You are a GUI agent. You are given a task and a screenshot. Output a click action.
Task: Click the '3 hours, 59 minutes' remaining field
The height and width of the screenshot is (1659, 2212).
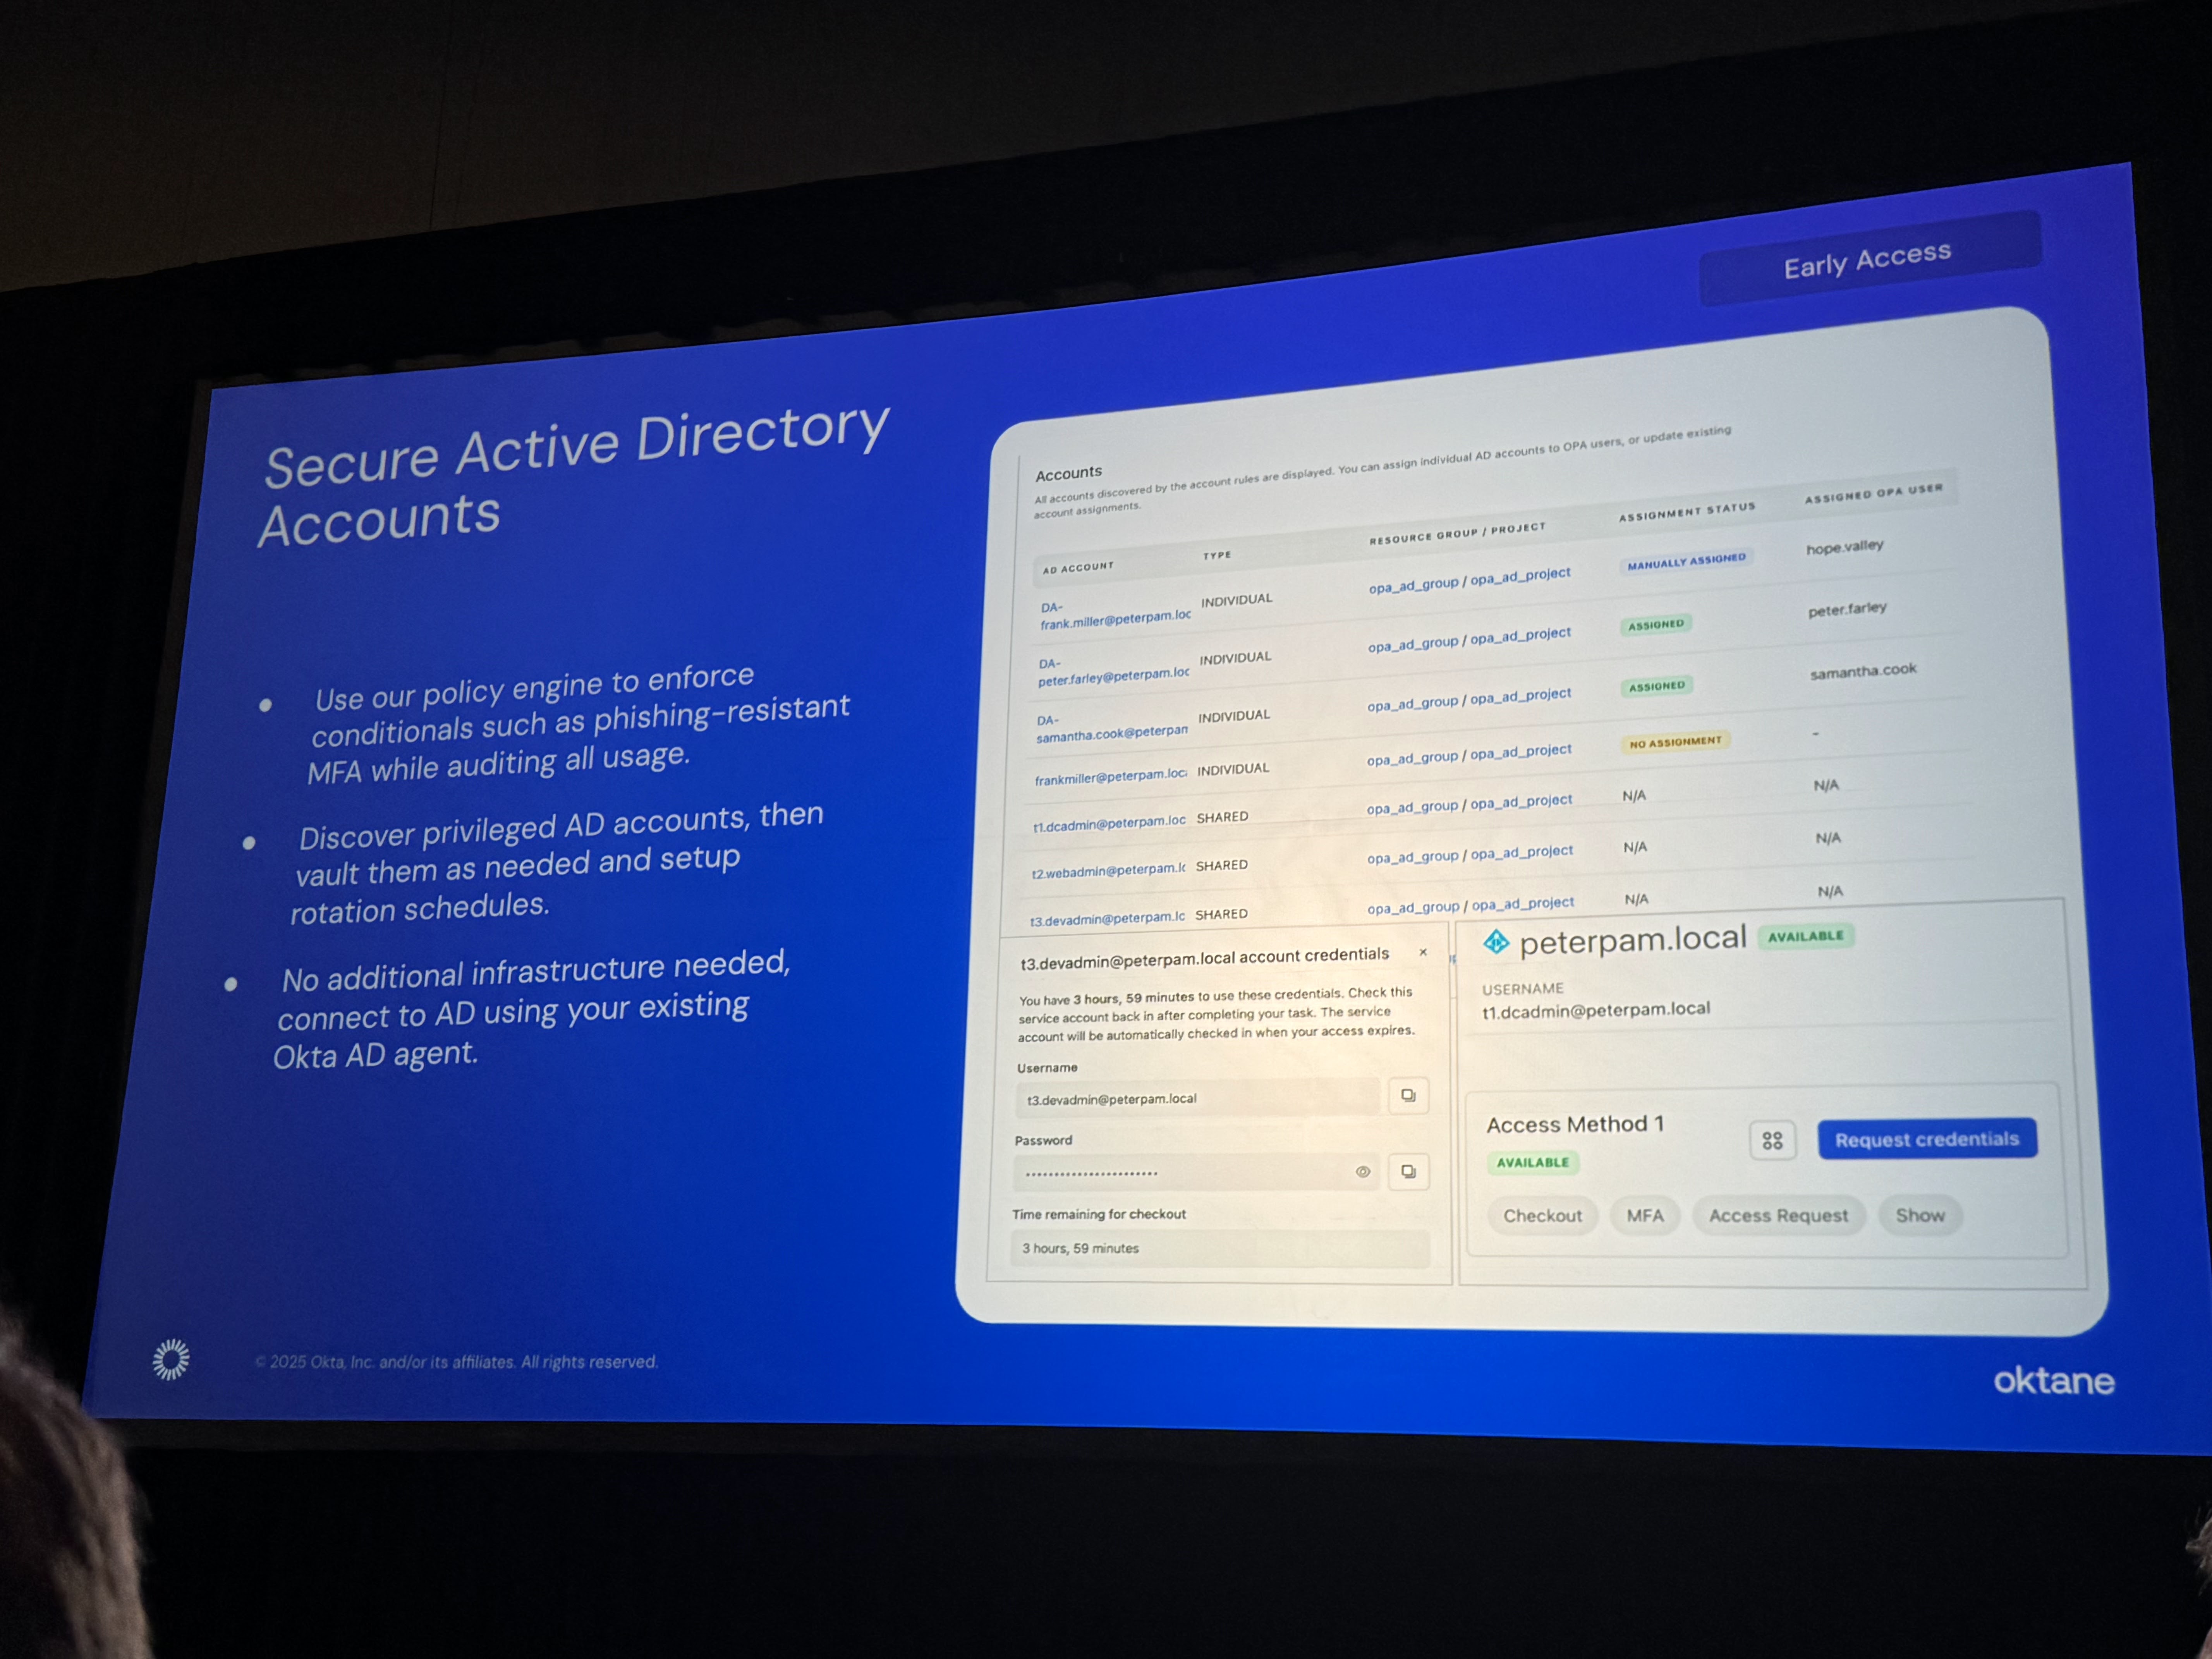[x=1220, y=1248]
